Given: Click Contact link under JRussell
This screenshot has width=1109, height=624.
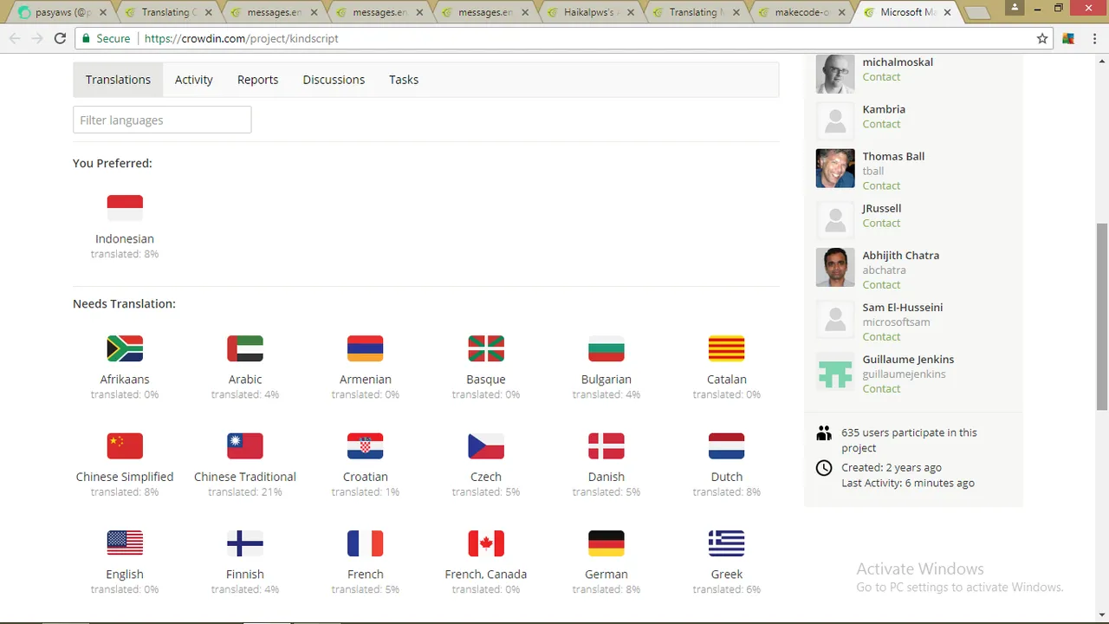Looking at the screenshot, I should [x=881, y=223].
